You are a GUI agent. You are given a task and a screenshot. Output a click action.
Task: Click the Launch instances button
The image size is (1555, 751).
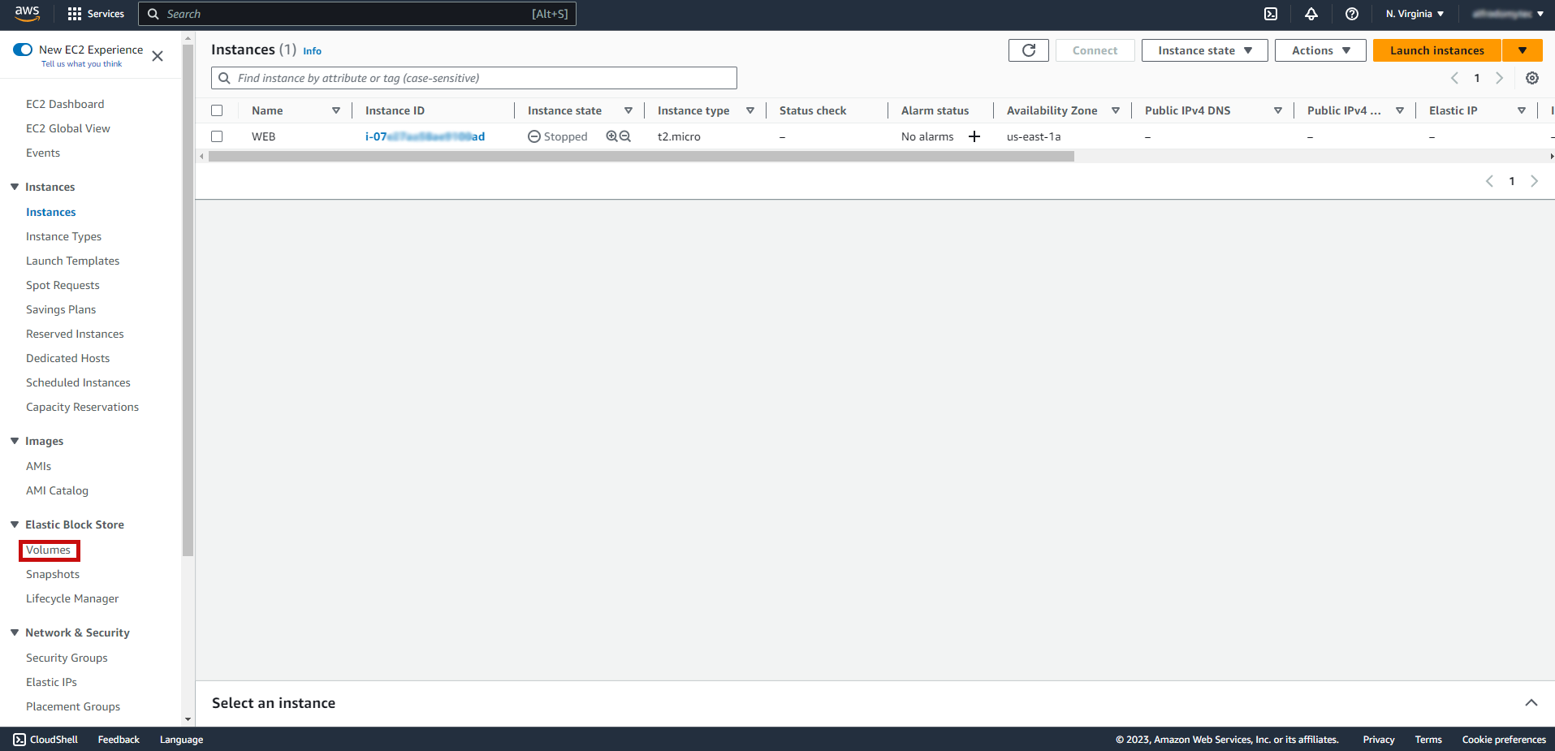pyautogui.click(x=1437, y=50)
